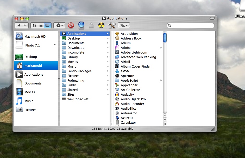The width and height of the screenshot is (245, 158).
Task: Switch to icon view
Action: 35,25
